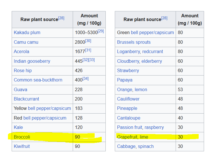Select the 228 amount for Guava
This screenshot has height=159, width=214.
(x=79, y=90)
